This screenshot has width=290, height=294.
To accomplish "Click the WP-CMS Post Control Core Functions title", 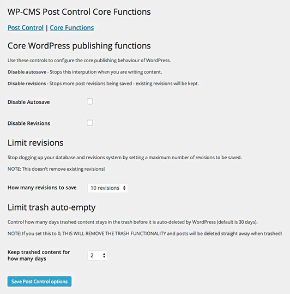I will pos(79,12).
